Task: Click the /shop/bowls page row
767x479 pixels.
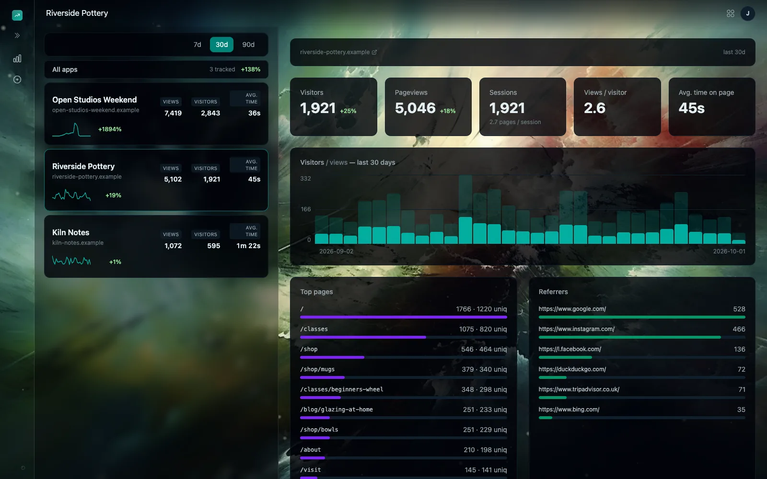Action: point(404,433)
